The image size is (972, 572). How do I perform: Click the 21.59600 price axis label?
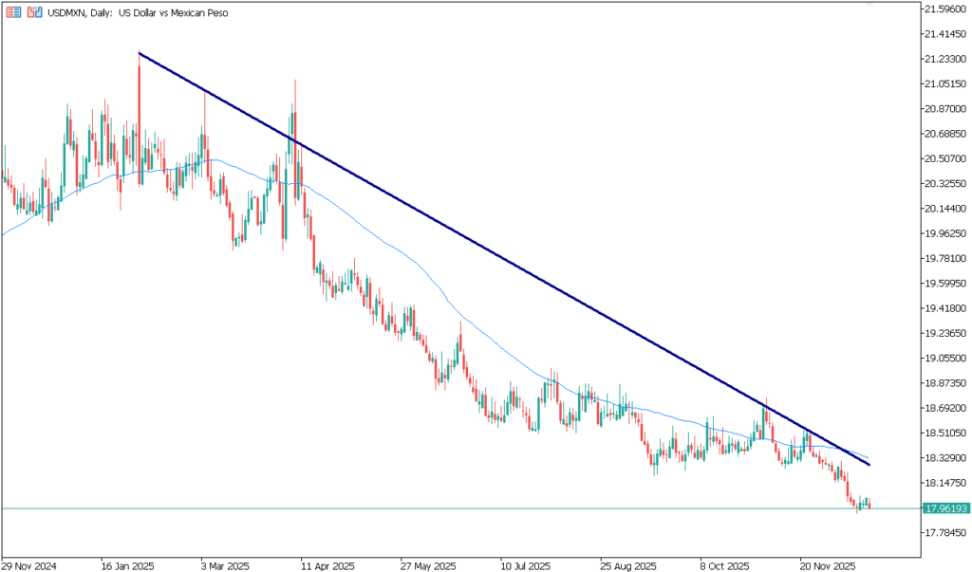(945, 9)
